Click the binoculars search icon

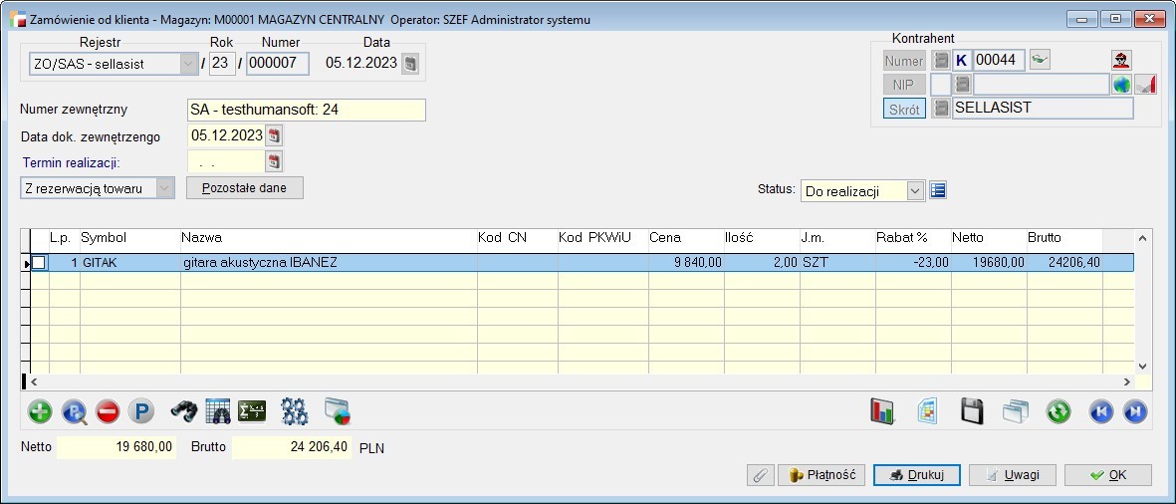pos(184,411)
